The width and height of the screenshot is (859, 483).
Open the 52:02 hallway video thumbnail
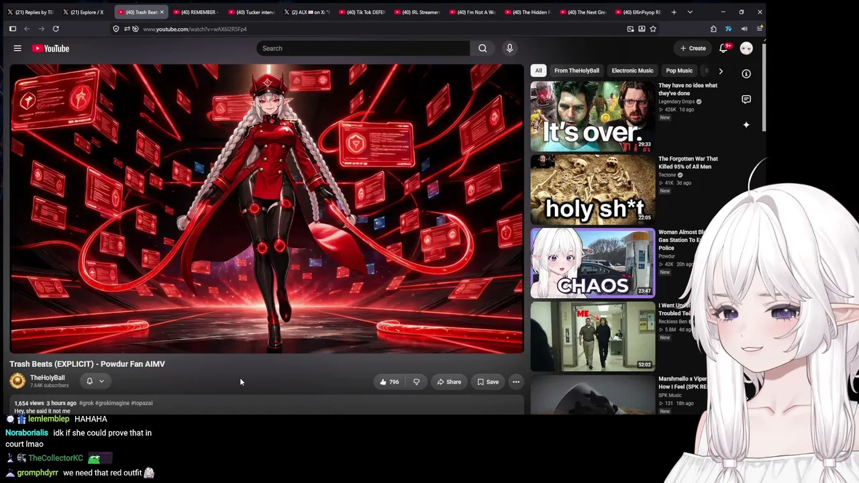pyautogui.click(x=593, y=336)
